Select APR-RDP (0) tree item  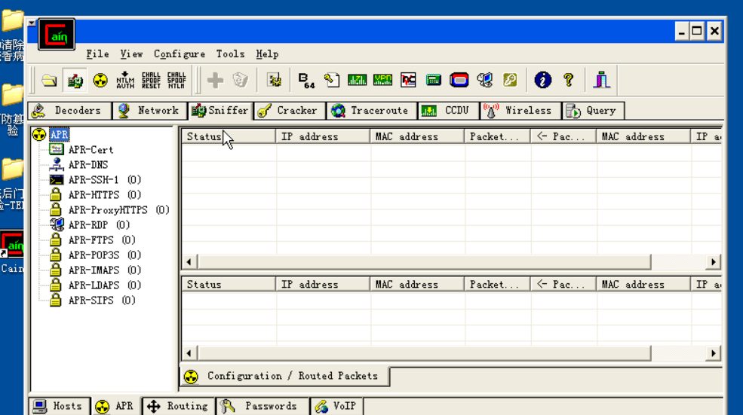pos(99,224)
